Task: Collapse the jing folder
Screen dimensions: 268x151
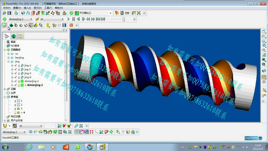Action: point(8,62)
